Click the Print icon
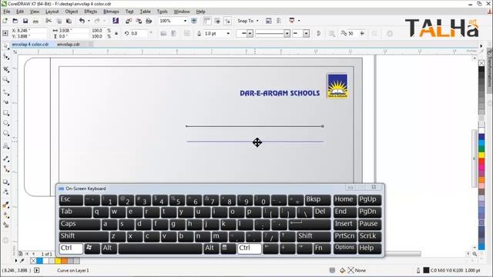The image size is (493, 277). tap(36, 21)
